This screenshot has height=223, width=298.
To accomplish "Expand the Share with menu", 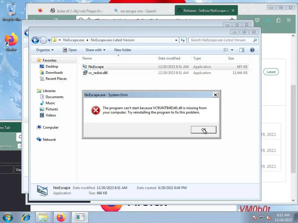I will [95, 50].
